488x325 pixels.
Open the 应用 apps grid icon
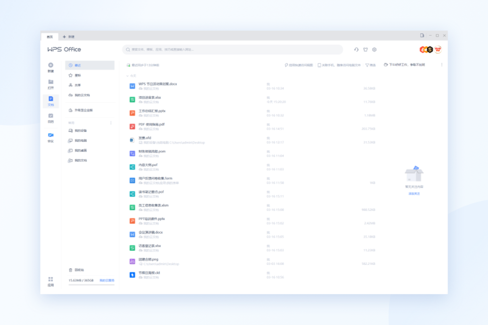click(x=51, y=280)
